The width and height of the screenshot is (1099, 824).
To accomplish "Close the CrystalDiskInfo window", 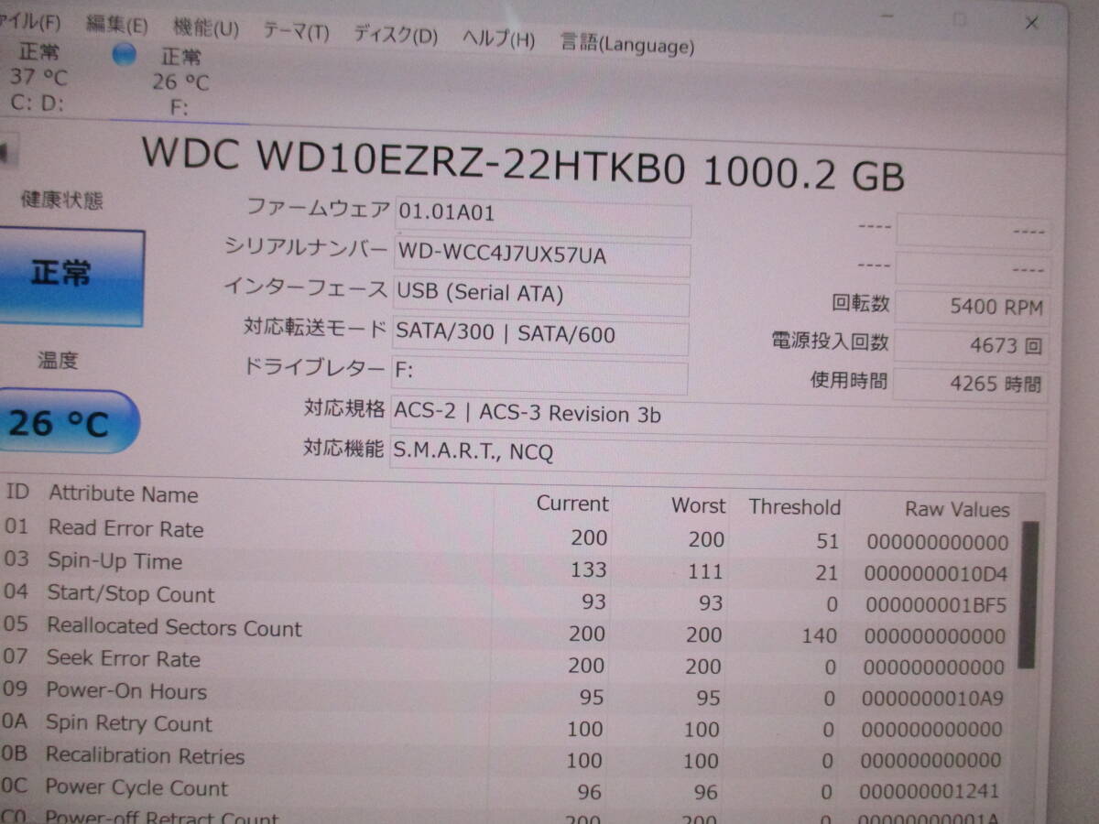I will [1031, 22].
